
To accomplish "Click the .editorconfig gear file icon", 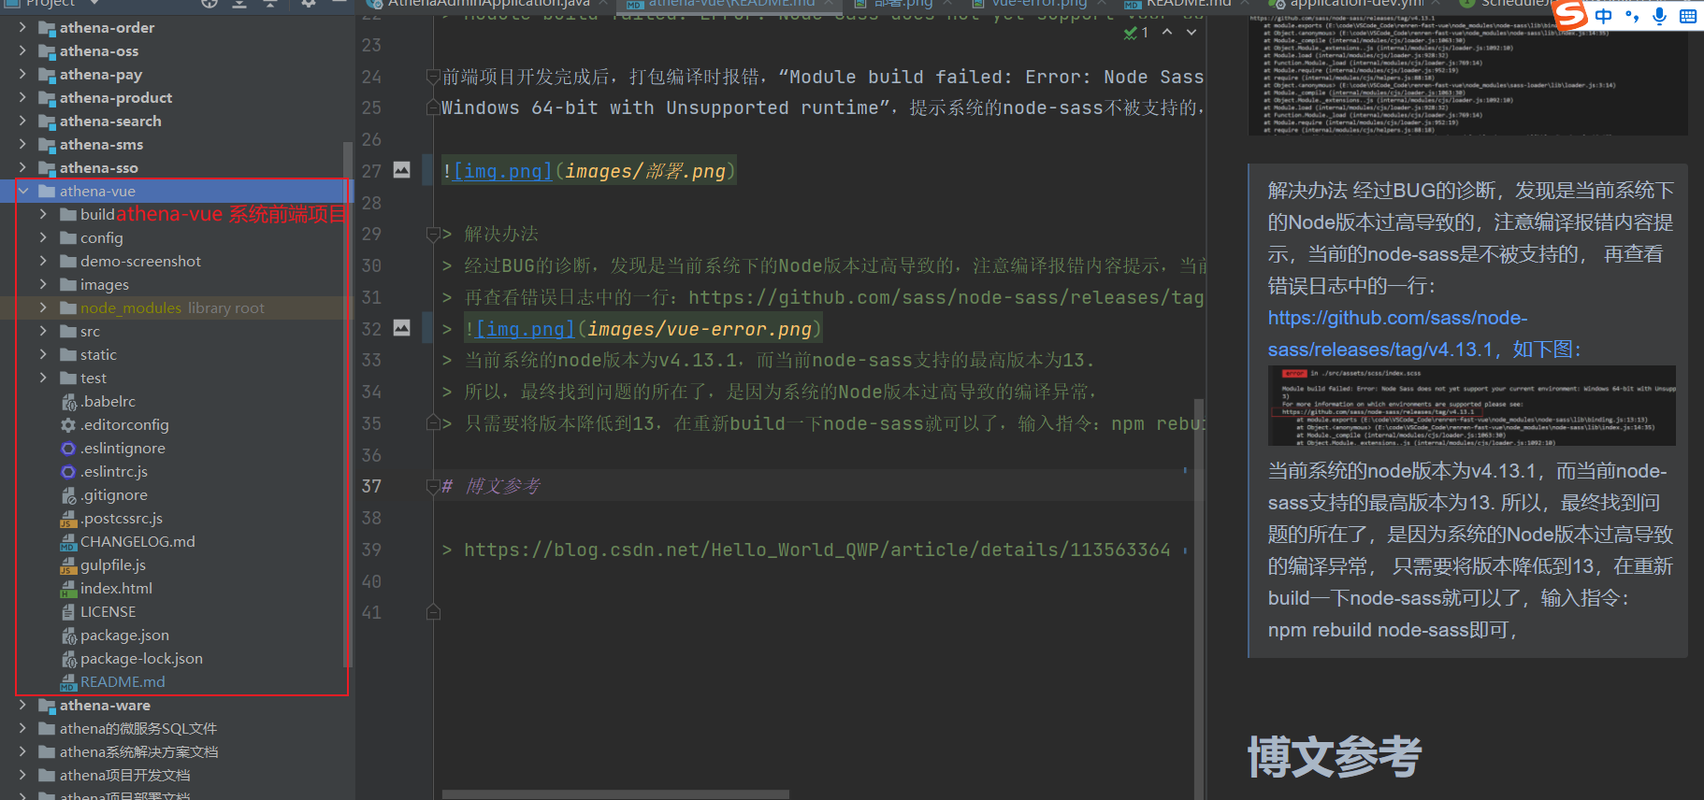I will pyautogui.click(x=68, y=425).
